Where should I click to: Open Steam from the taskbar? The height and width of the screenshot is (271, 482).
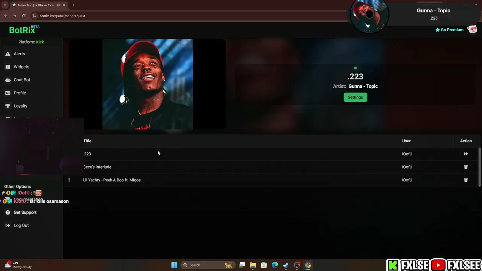coord(286,265)
